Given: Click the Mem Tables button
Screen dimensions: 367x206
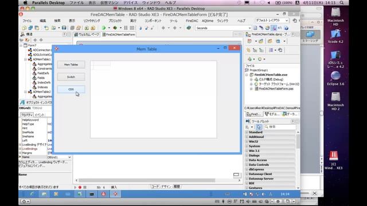Looking at the screenshot, I should pyautogui.click(x=71, y=65).
